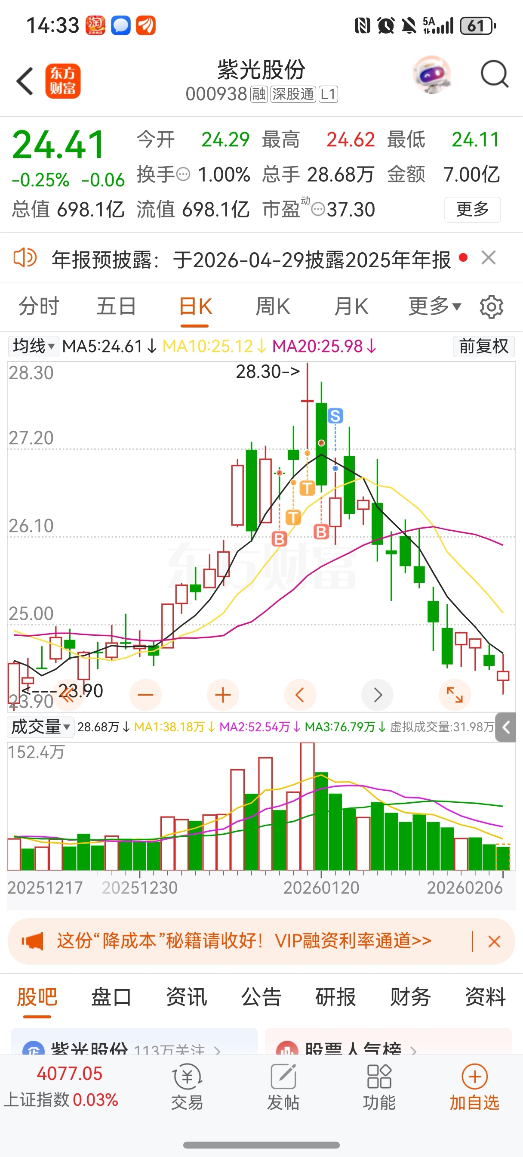Tap the battery indicator in status bar
The width and height of the screenshot is (523, 1157).
coord(478,25)
